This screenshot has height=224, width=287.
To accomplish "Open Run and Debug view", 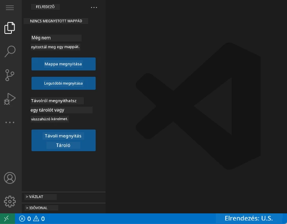I will click(10, 99).
